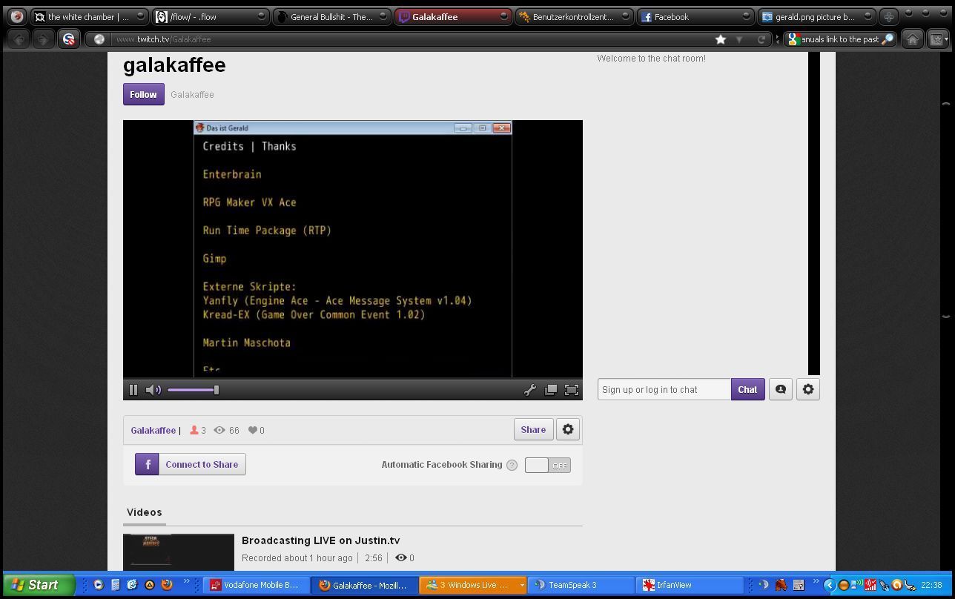955x599 pixels.
Task: Switch to the white chamber tab
Action: 89,16
